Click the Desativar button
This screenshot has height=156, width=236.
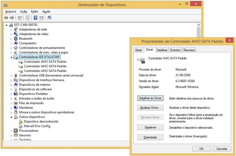pos(150,127)
